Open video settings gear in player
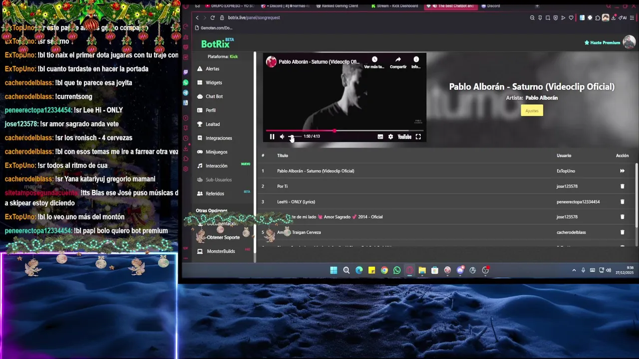This screenshot has width=639, height=359. [390, 137]
